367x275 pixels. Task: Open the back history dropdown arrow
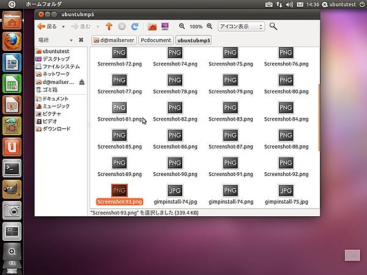pos(63,27)
